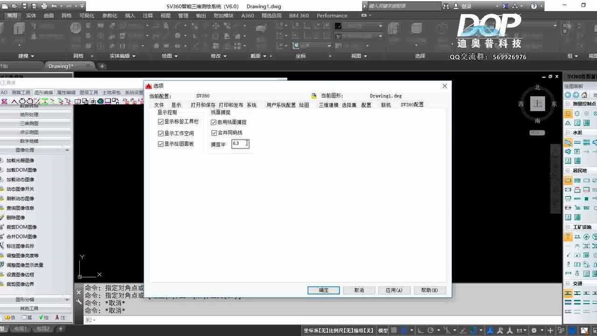Select 选择集 tab in options
This screenshot has height=336, width=597.
[x=349, y=105]
